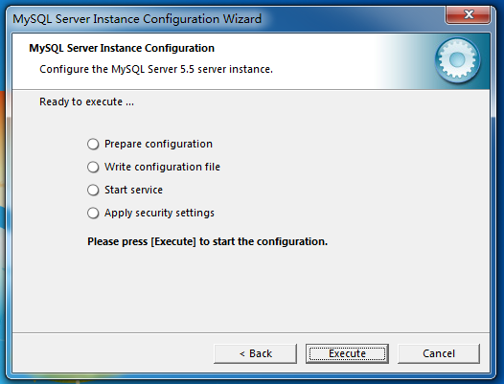Click the wizard window title bar text
504x384 pixels.
point(137,19)
